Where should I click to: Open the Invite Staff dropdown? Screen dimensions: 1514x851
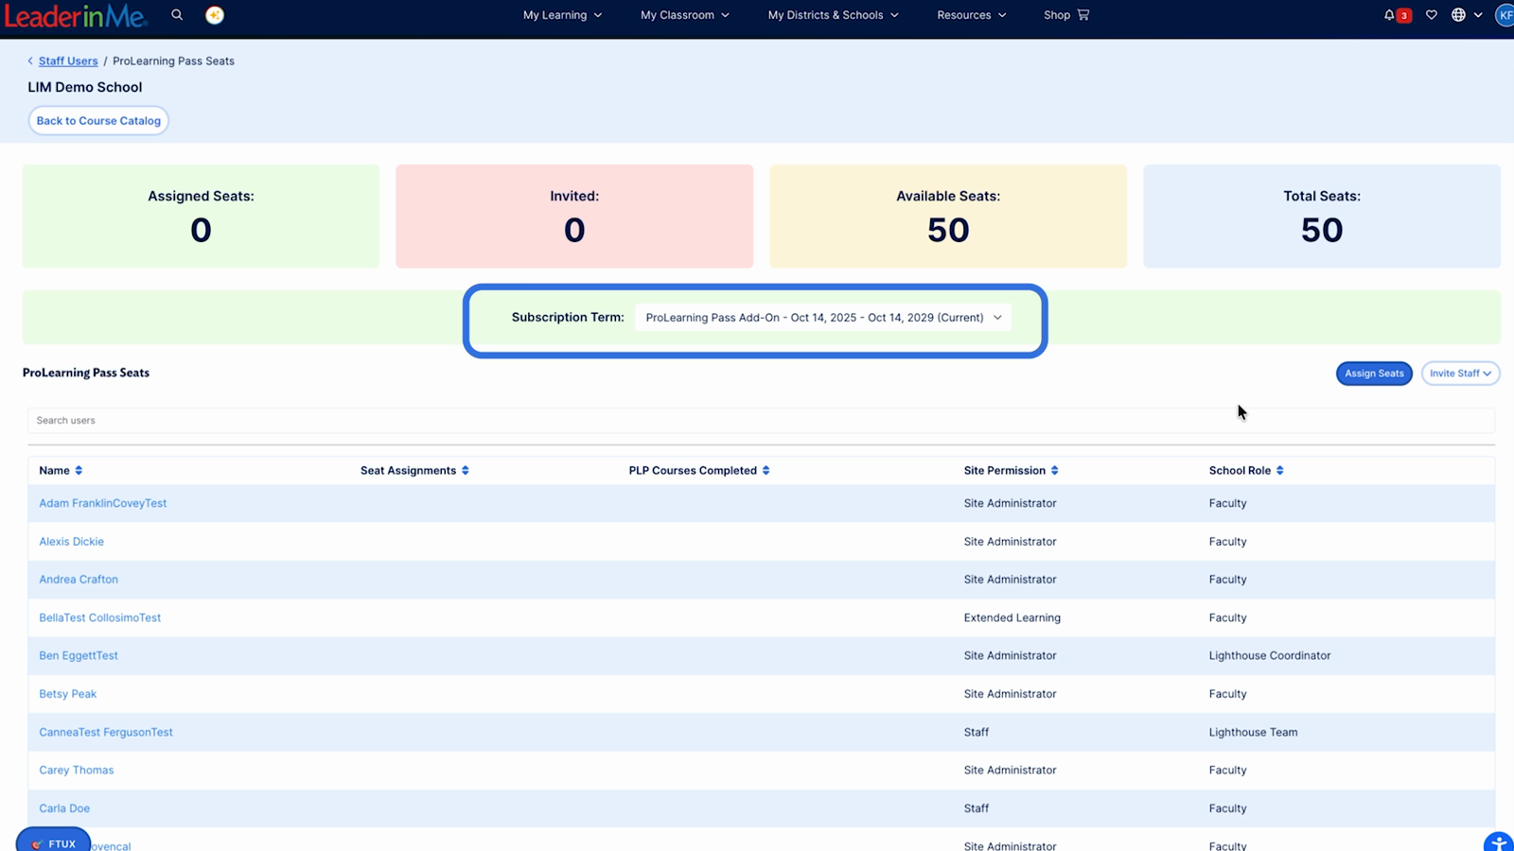(1460, 373)
